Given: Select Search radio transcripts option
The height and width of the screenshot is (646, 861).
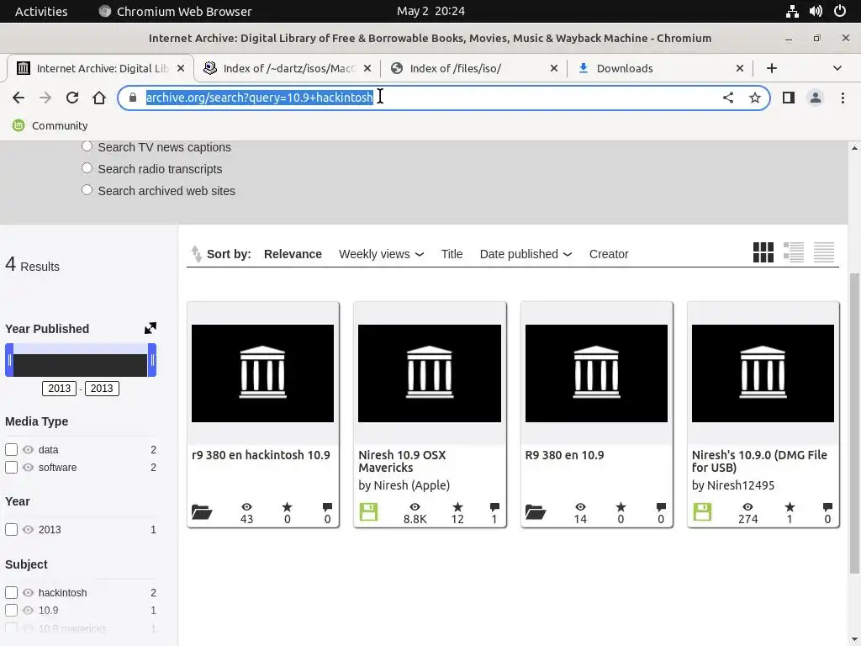Looking at the screenshot, I should click(87, 168).
